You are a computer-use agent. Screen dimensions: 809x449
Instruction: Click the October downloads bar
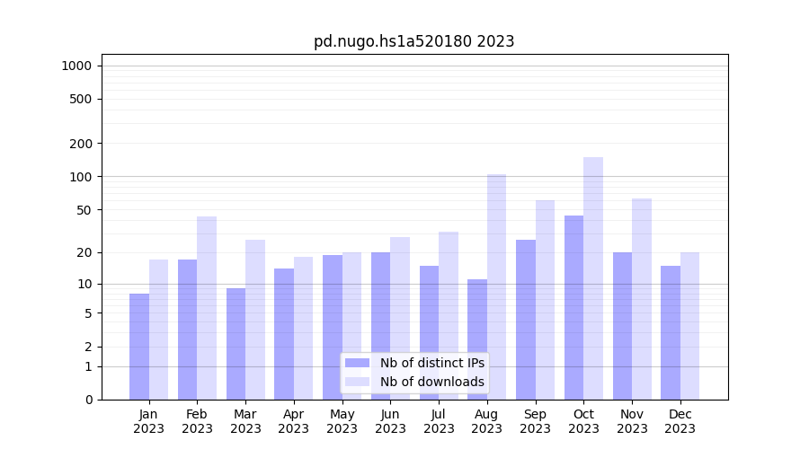[x=593, y=278]
